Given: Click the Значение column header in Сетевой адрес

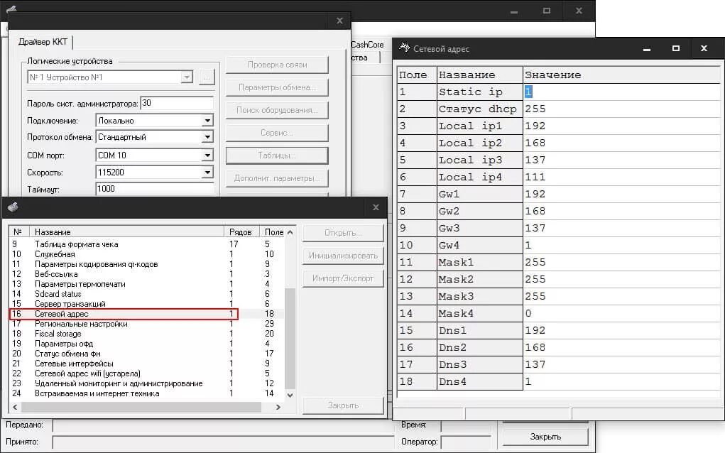Looking at the screenshot, I should coord(621,75).
